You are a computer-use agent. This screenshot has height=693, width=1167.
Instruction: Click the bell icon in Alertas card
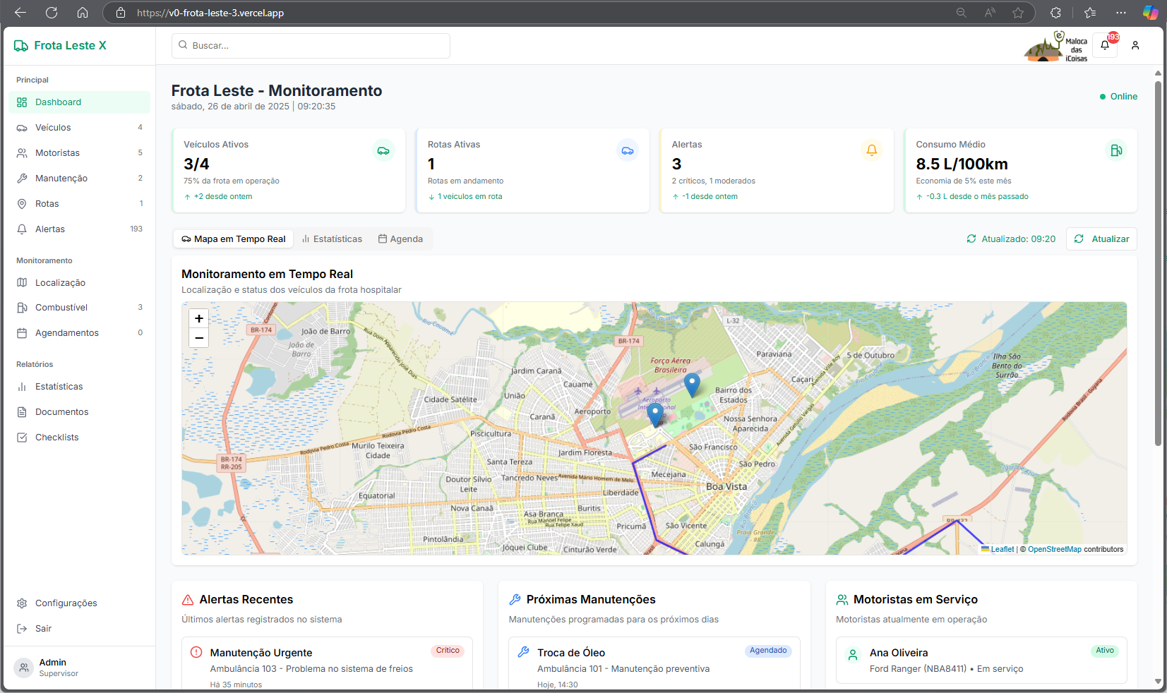pos(871,150)
